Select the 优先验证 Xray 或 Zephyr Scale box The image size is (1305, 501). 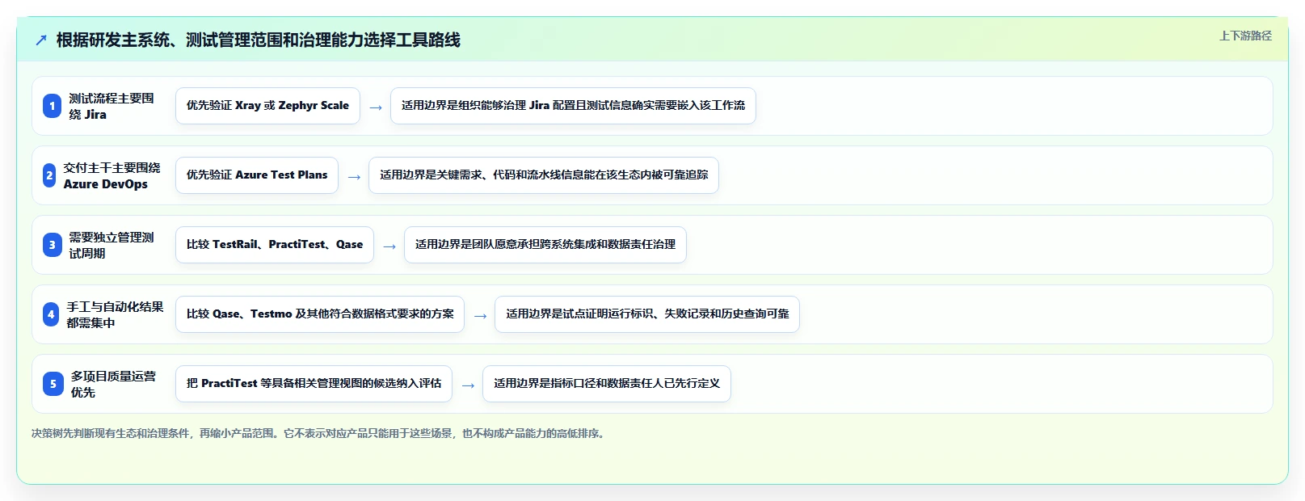267,106
